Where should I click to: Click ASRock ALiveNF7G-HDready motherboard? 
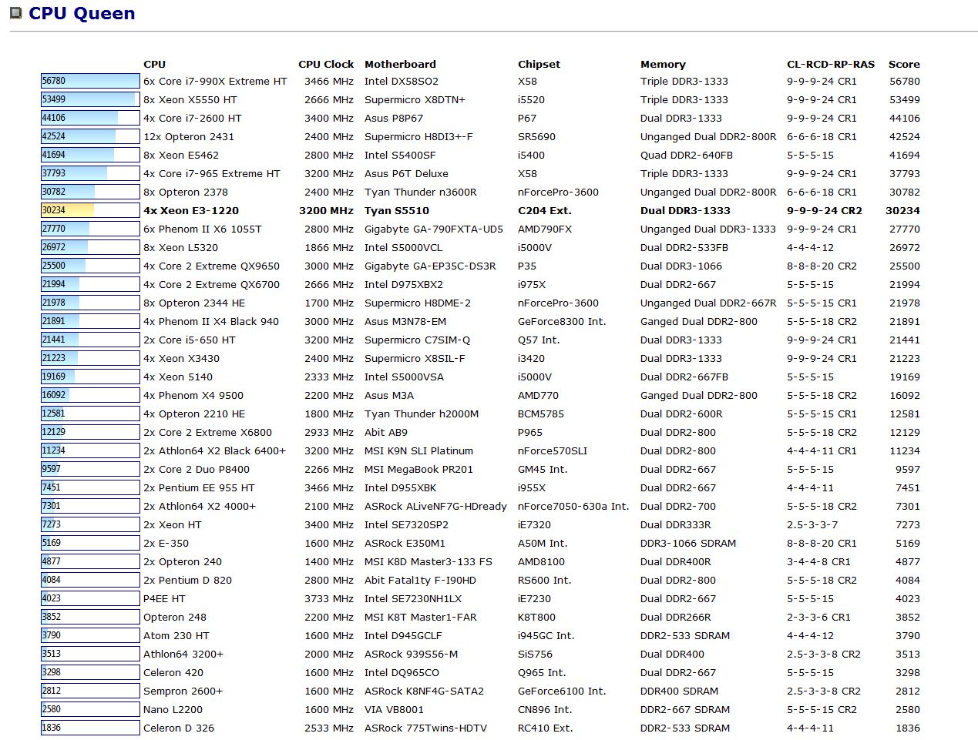coord(435,506)
